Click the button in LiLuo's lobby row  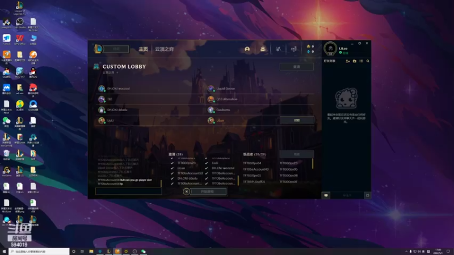click(x=297, y=120)
